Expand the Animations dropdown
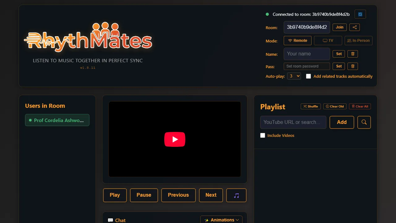Screen dimensions: 396x223 click(221, 220)
